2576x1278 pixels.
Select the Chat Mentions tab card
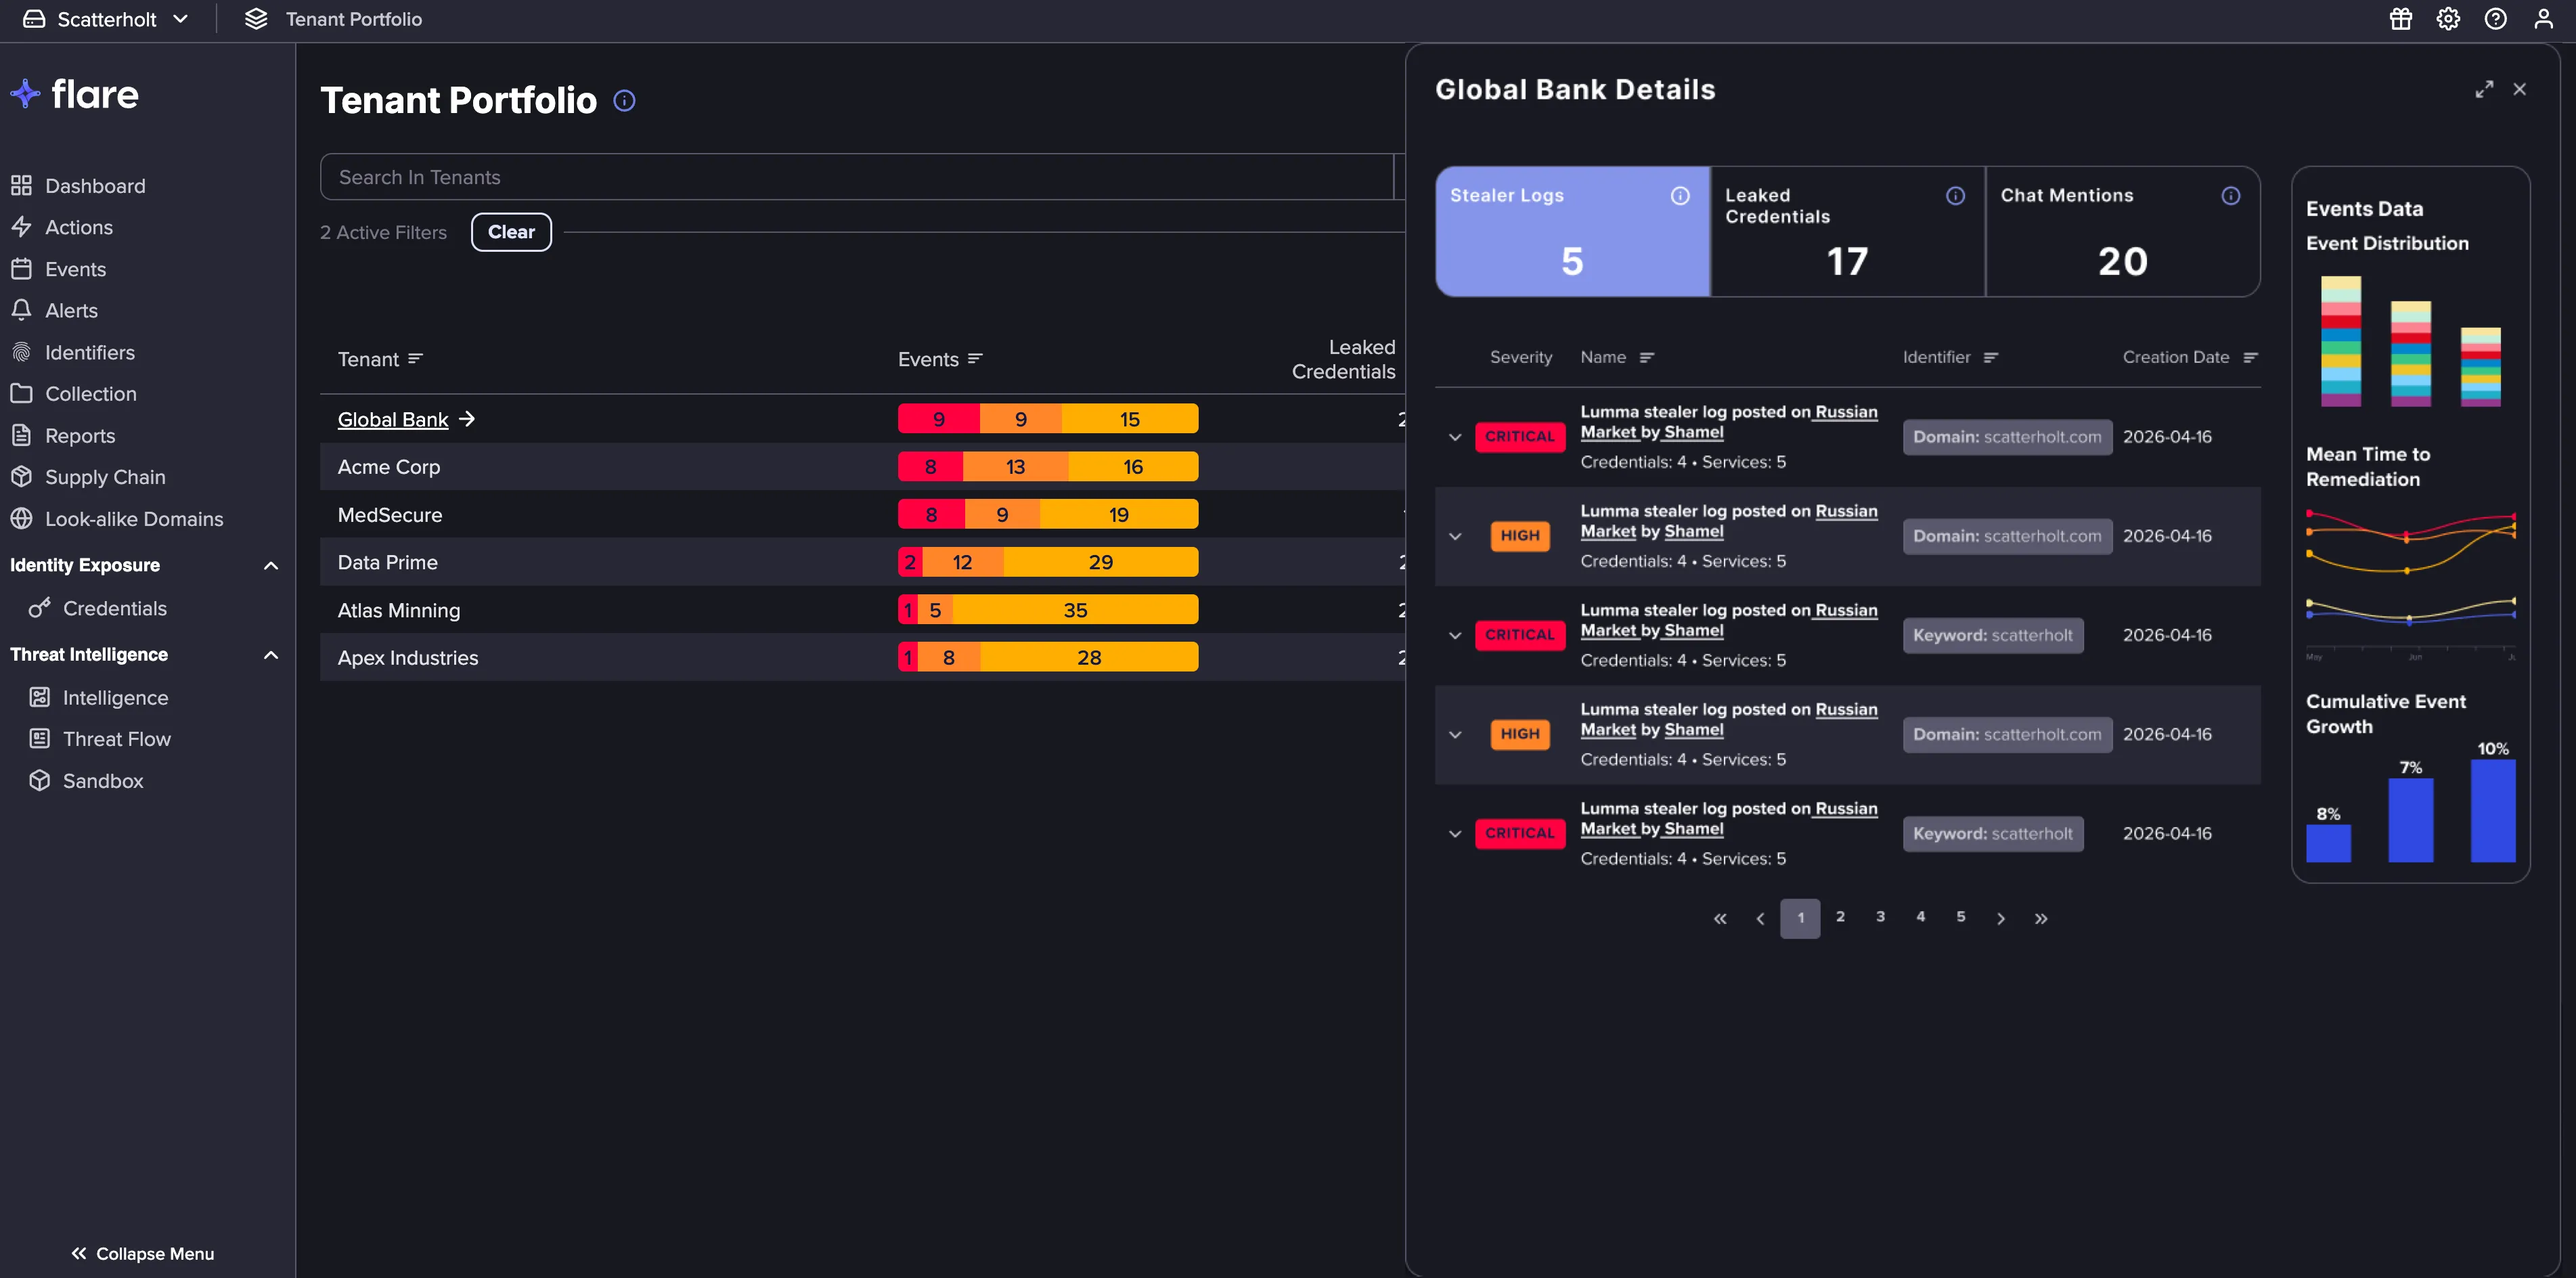coord(2122,231)
